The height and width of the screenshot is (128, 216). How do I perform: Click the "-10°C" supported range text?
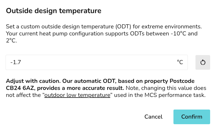coord(181,33)
